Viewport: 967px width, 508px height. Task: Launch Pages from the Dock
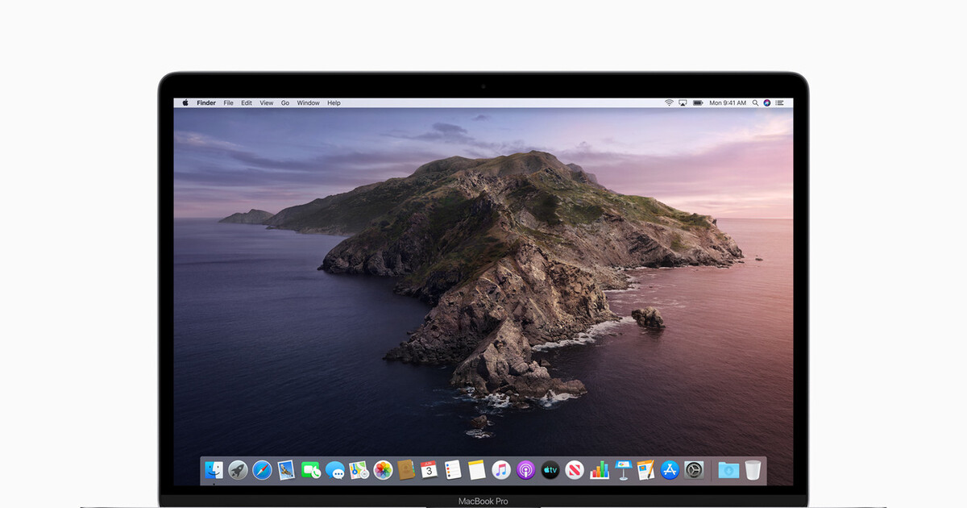coord(645,470)
